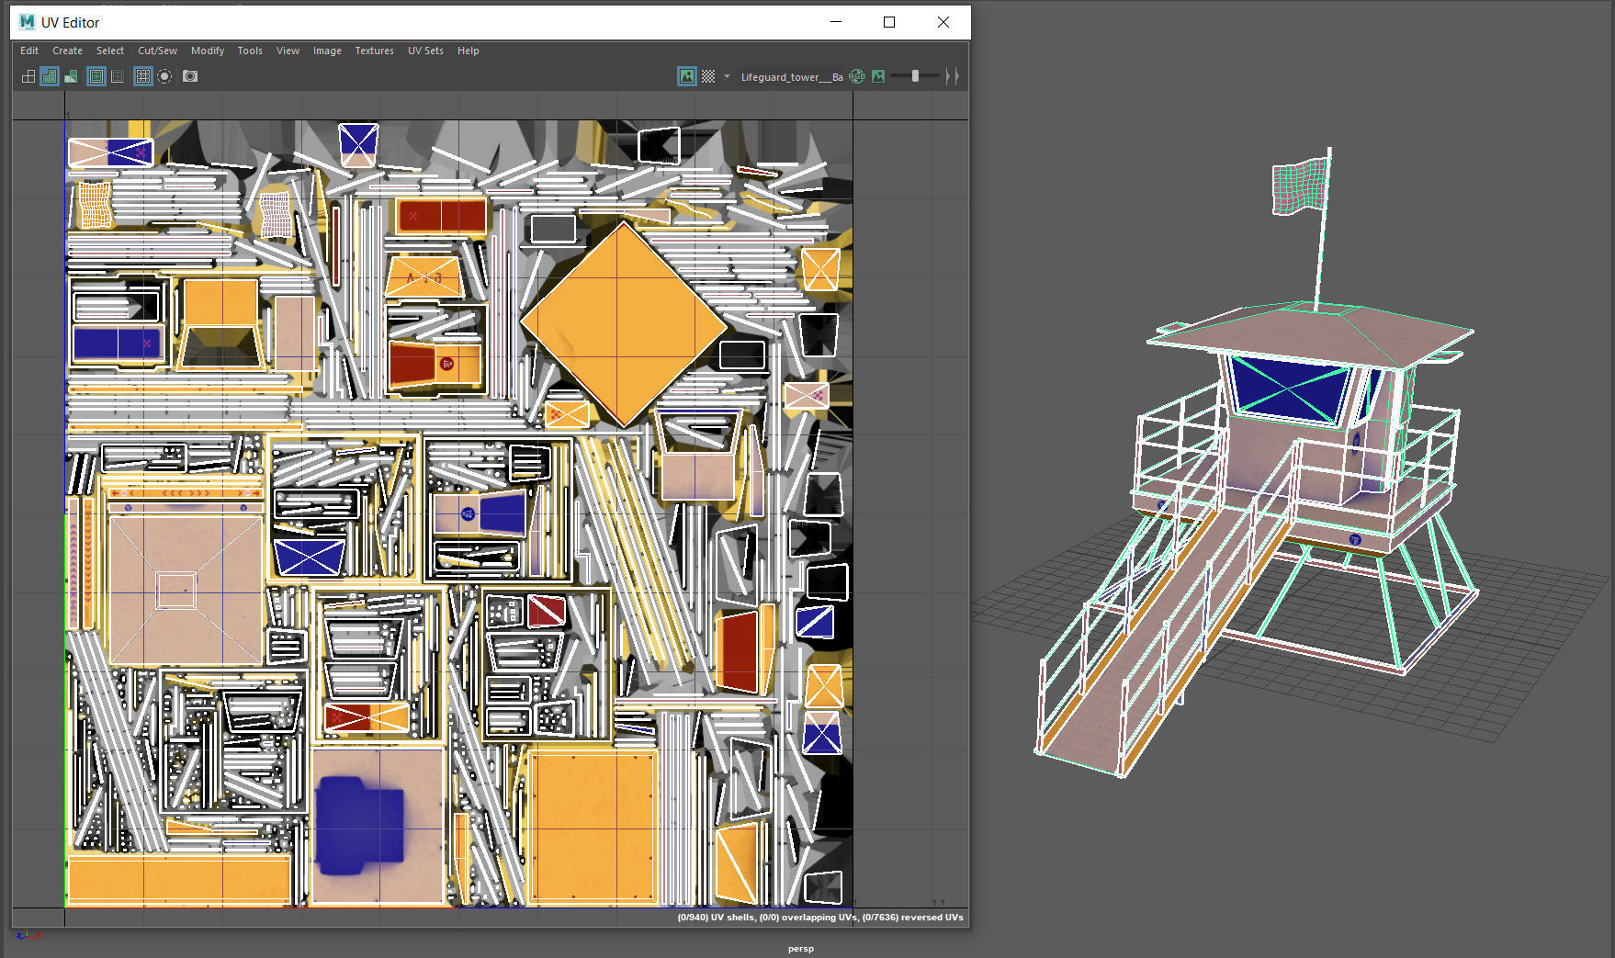The width and height of the screenshot is (1615, 958).
Task: Toggle texture borders display icon
Action: pyautogui.click(x=96, y=76)
